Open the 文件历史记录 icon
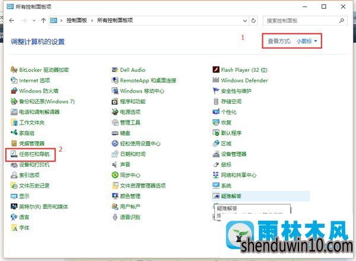The image size is (356, 261). (14, 186)
